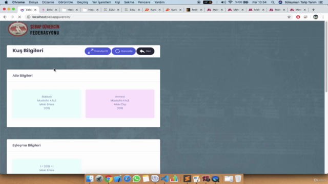Open the Apple menu
The height and width of the screenshot is (184, 328).
pos(6,2)
